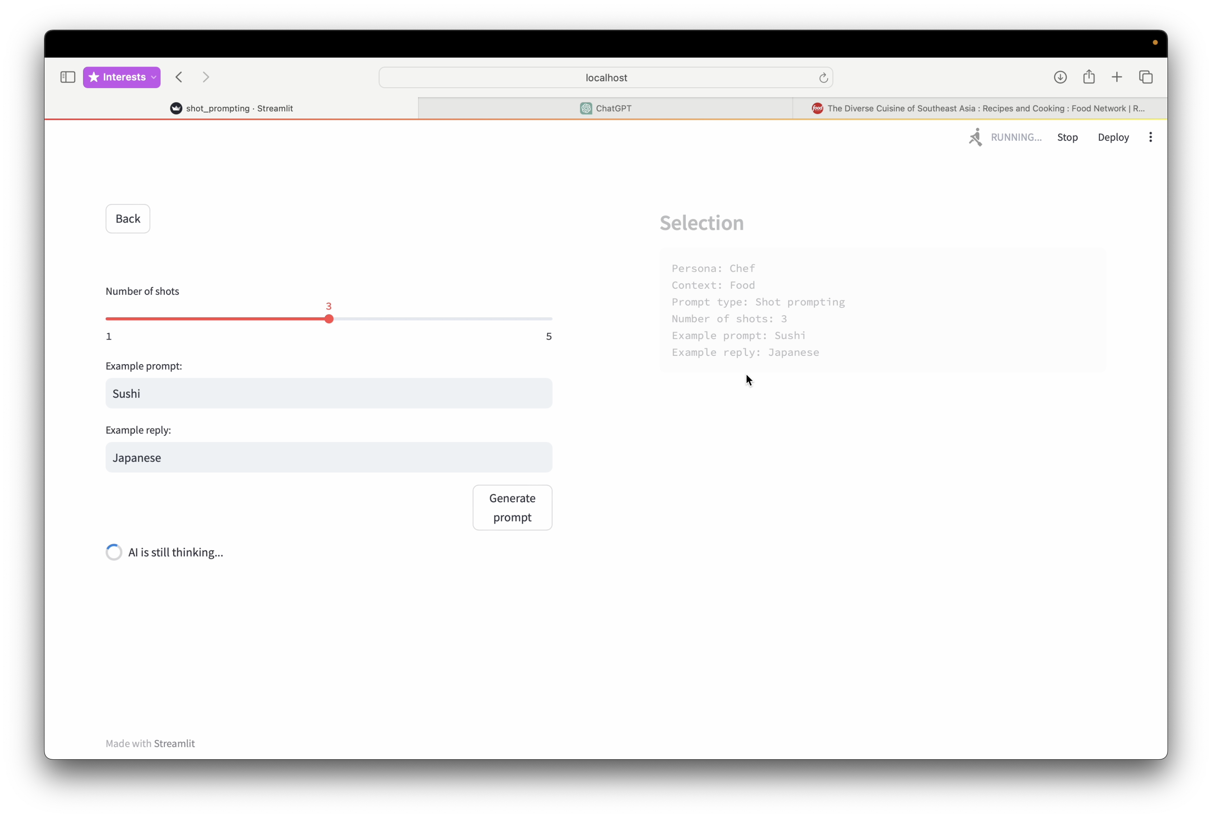The width and height of the screenshot is (1212, 818).
Task: Select the shot_prompting Streamlit tab
Action: pos(232,108)
